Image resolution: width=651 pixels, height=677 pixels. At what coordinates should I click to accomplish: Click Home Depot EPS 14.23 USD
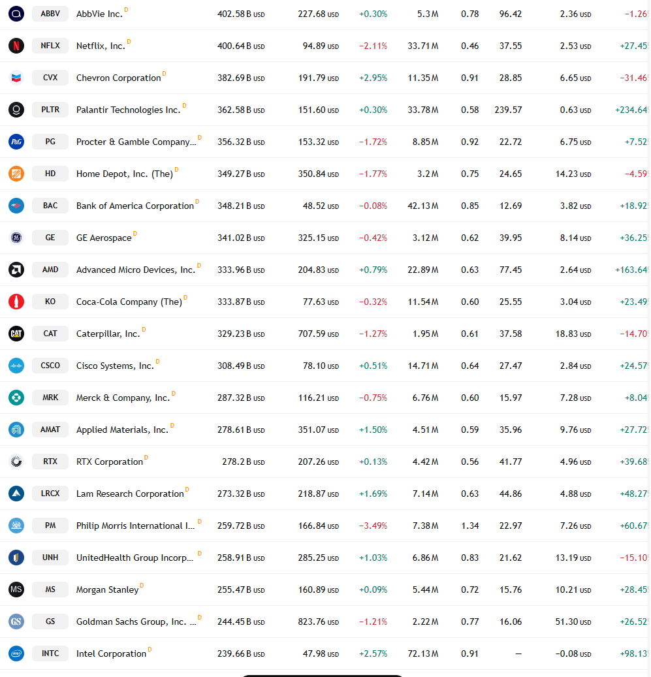coord(573,174)
